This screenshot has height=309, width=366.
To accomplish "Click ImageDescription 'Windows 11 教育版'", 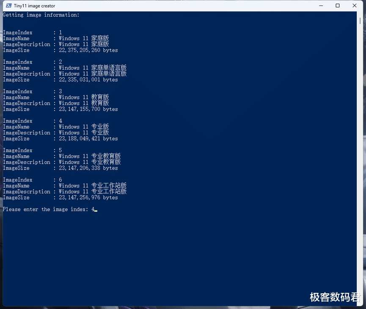I will click(84, 103).
